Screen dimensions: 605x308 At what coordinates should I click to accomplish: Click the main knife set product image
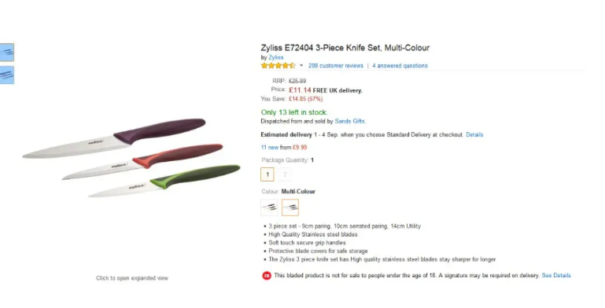coord(131,158)
